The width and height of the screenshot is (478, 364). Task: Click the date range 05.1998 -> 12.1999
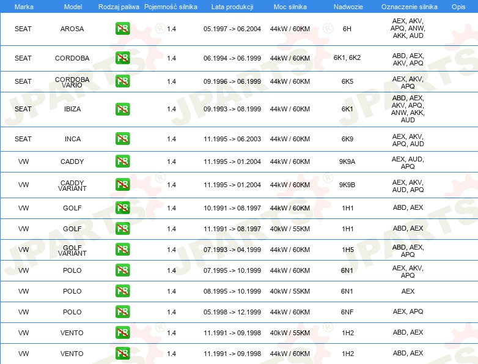click(232, 312)
